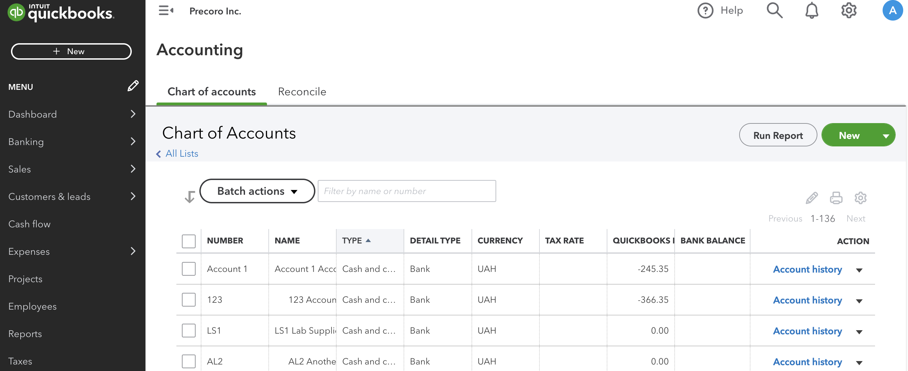Select the Chart of accounts tab

click(211, 92)
